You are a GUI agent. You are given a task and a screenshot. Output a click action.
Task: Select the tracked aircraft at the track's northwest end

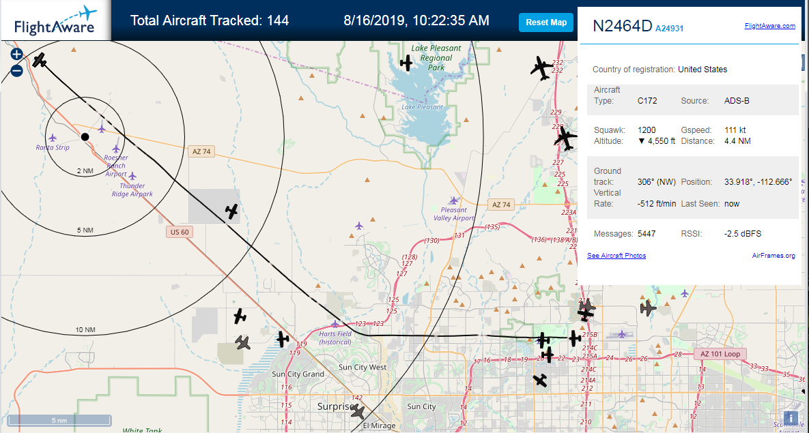click(40, 60)
